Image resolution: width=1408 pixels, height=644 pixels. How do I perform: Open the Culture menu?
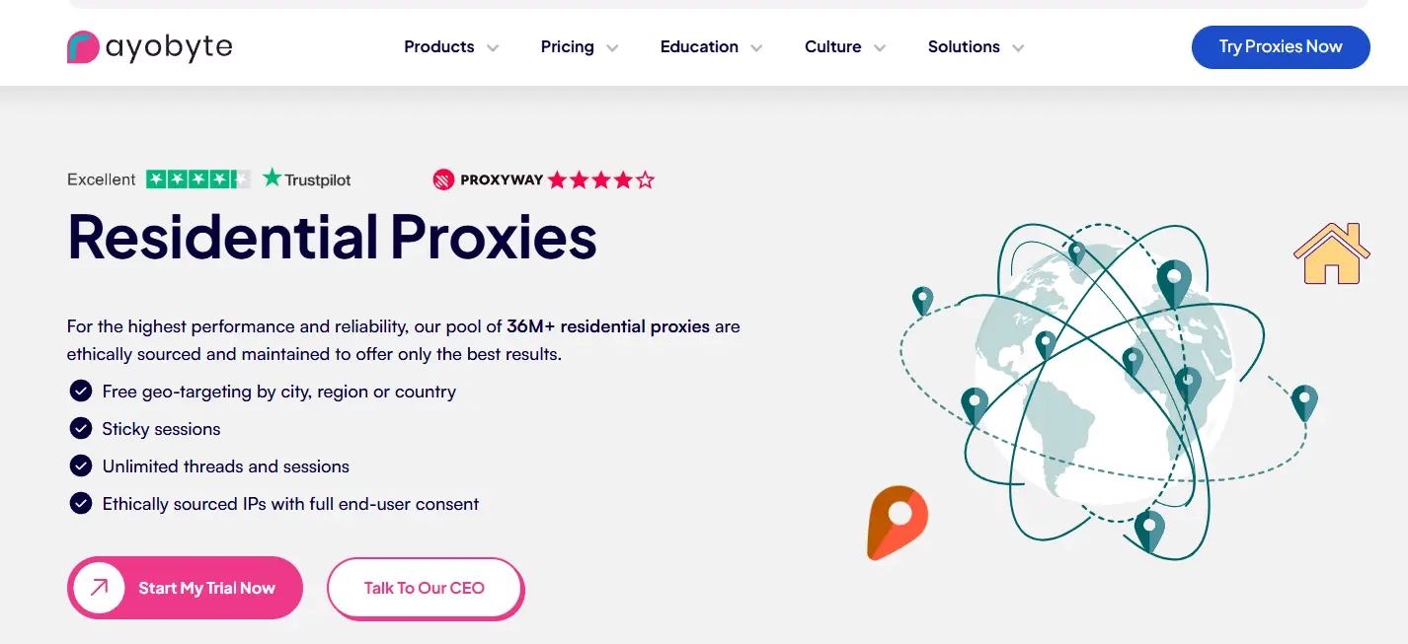833,47
